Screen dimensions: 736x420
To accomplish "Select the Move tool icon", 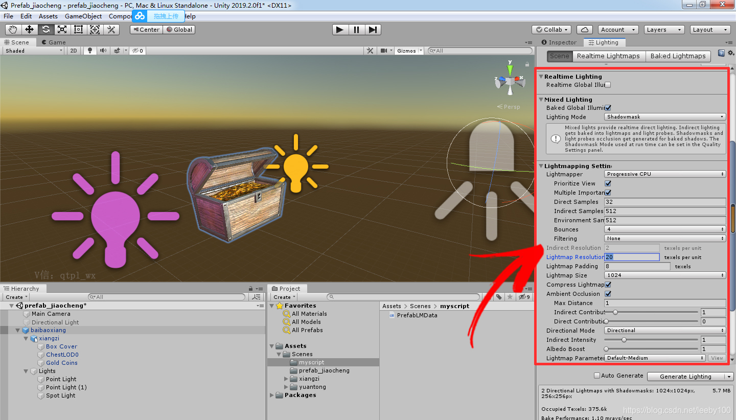I will click(29, 30).
